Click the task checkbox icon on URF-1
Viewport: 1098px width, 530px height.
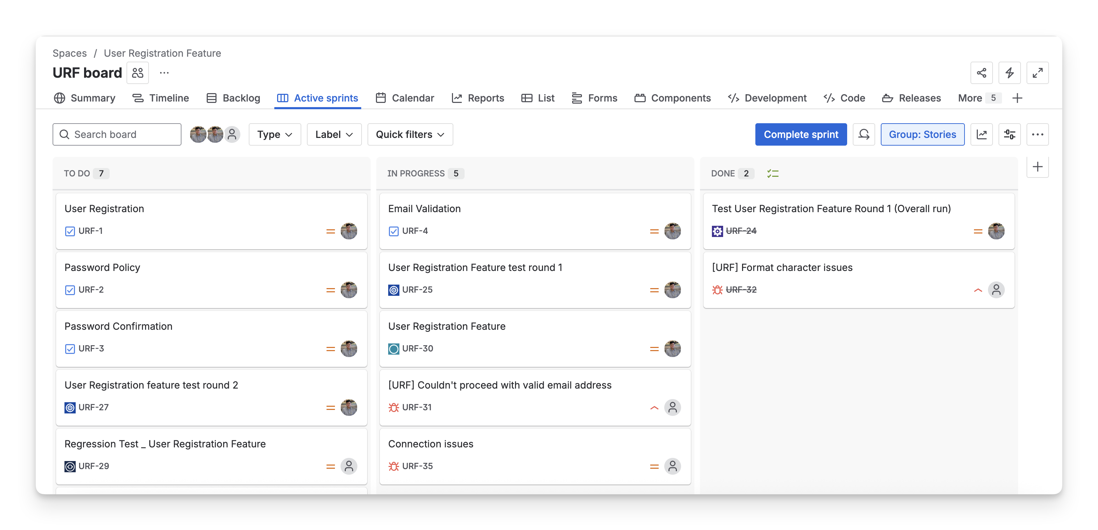pyautogui.click(x=70, y=231)
